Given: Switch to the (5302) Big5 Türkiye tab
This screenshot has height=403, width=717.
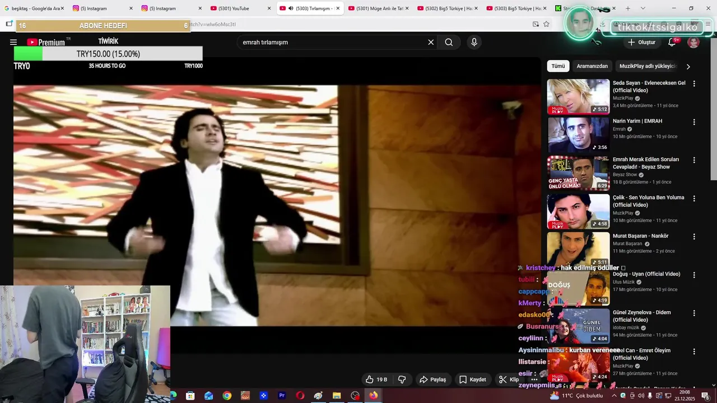Looking at the screenshot, I should (x=447, y=8).
